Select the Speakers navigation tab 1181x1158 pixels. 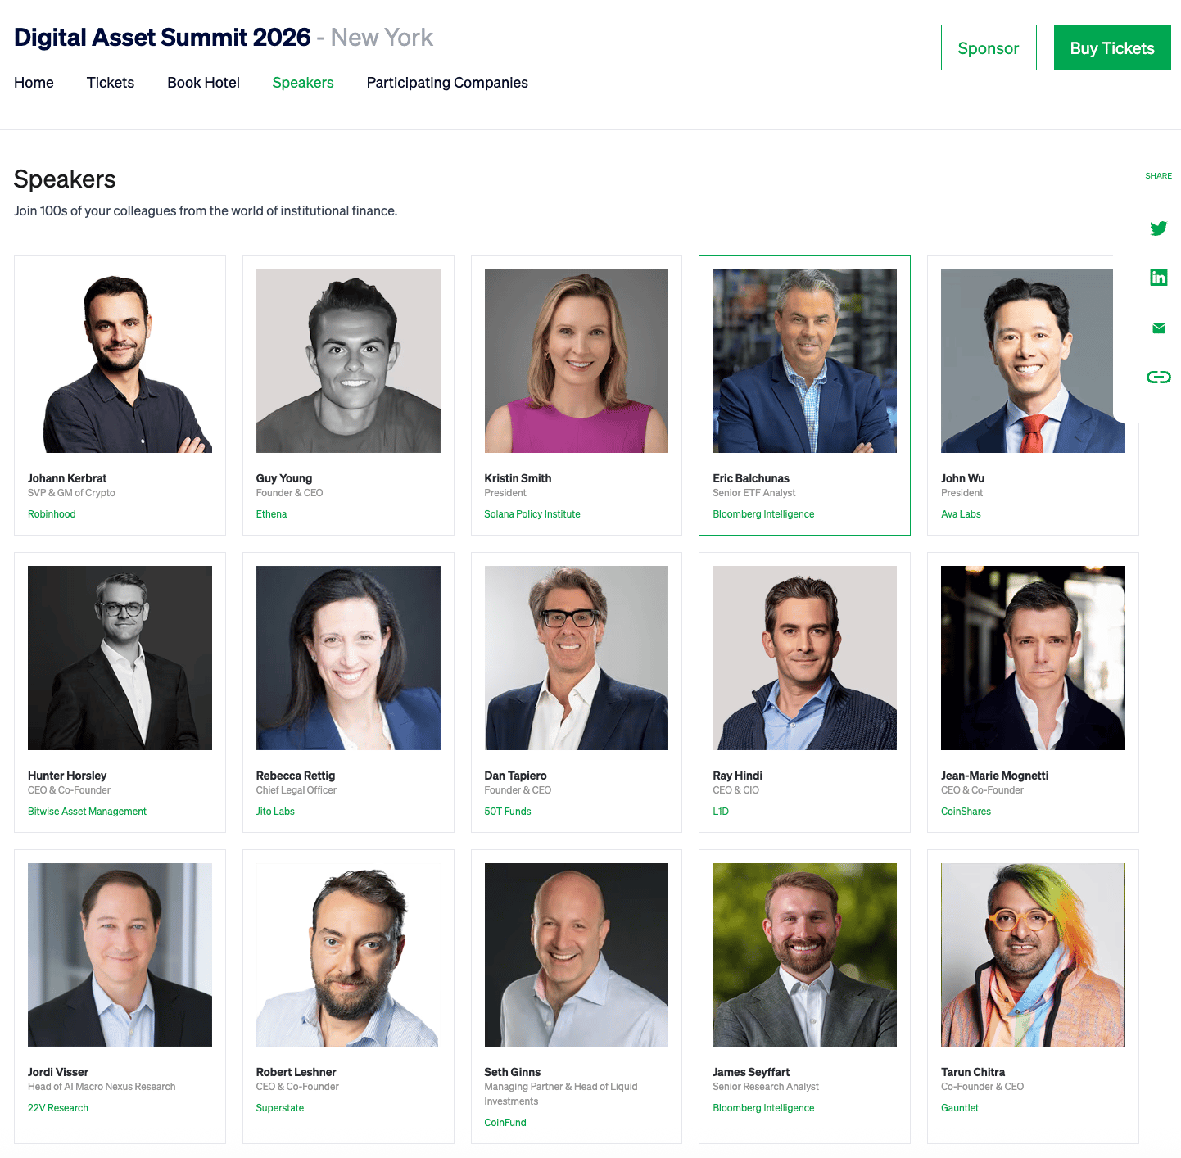303,83
